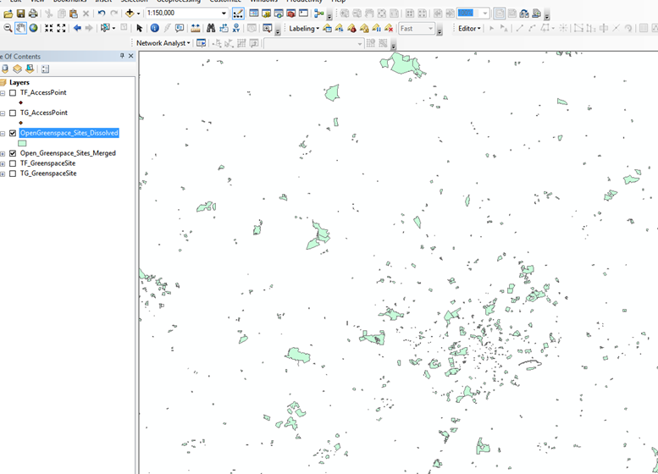Click the Paste icon

click(74, 14)
